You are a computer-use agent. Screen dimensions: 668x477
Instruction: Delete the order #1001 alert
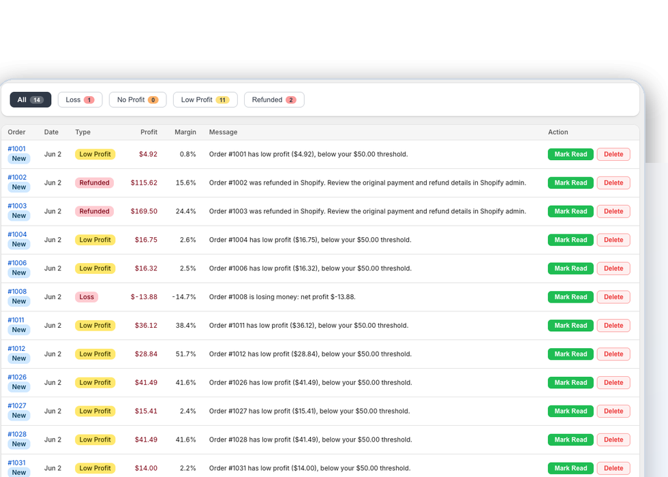(613, 154)
